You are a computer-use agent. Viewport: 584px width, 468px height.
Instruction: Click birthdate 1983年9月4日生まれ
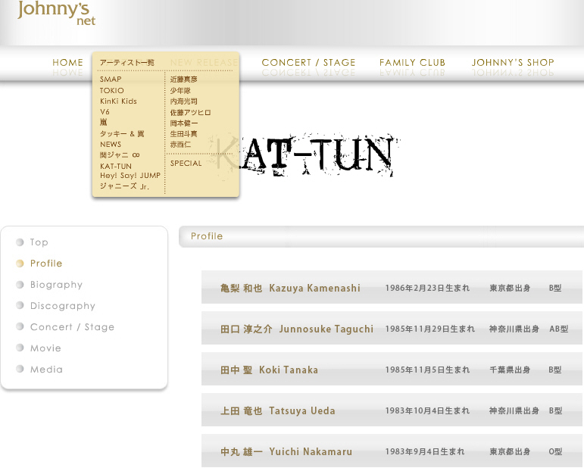click(425, 452)
